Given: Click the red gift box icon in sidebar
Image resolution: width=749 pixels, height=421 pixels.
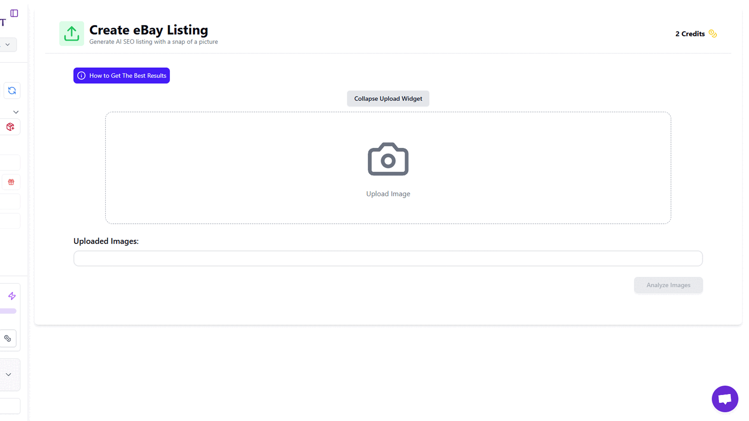Looking at the screenshot, I should (x=11, y=182).
